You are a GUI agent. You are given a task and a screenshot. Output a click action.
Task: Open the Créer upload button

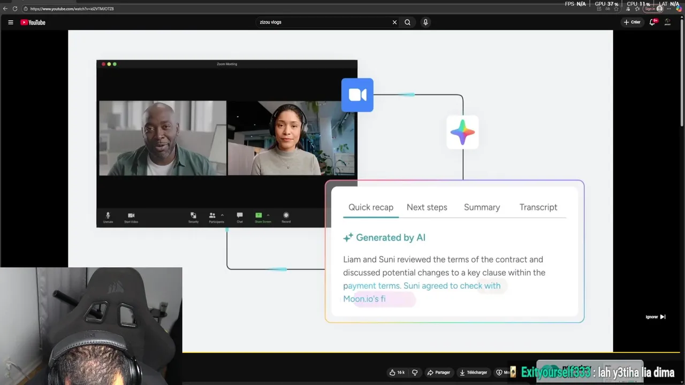click(632, 22)
